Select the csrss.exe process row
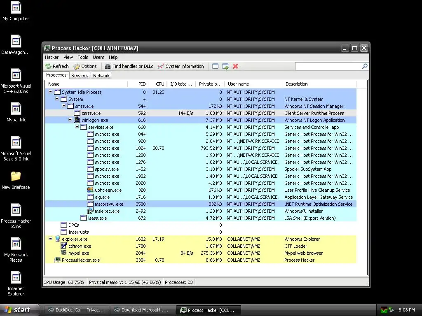Image resolution: width=422 pixels, height=316 pixels. 201,113
